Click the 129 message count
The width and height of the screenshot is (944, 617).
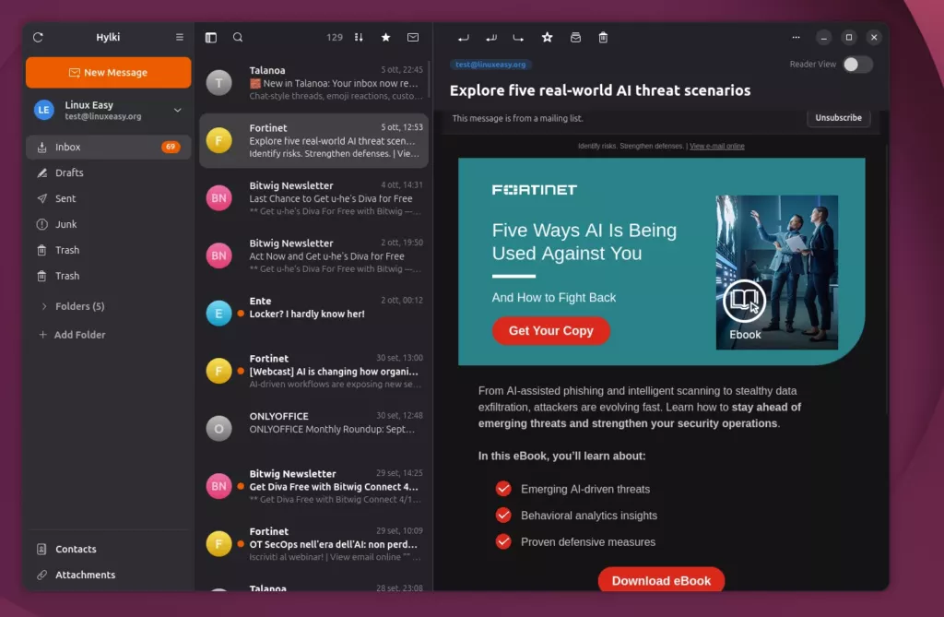point(335,38)
